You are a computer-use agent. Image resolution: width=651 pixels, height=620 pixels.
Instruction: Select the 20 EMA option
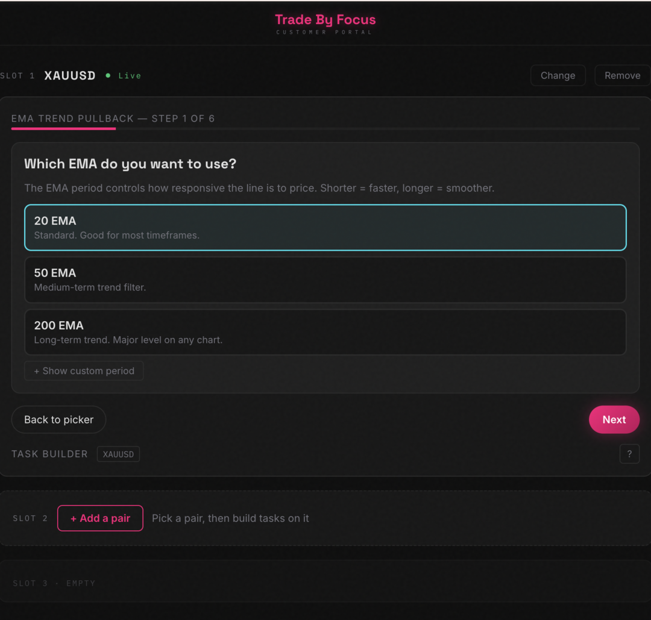325,227
